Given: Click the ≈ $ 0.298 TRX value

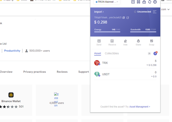Looking at the screenshot, I should click(152, 65).
